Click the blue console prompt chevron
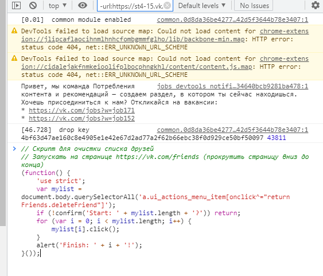Image resolution: width=323 pixels, height=276 pixels. tap(14, 149)
